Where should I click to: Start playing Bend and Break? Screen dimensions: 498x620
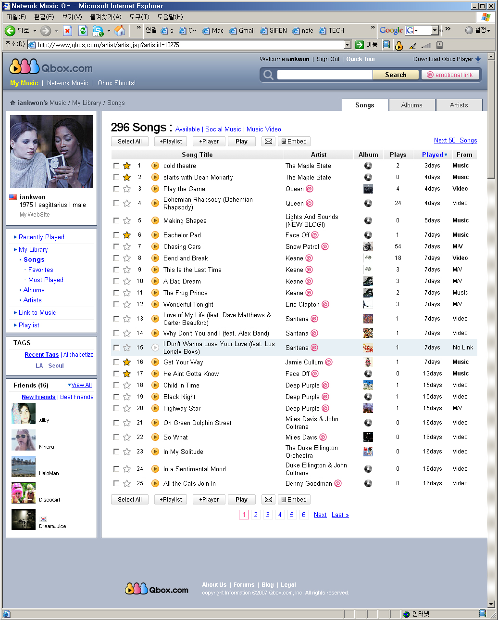click(155, 258)
